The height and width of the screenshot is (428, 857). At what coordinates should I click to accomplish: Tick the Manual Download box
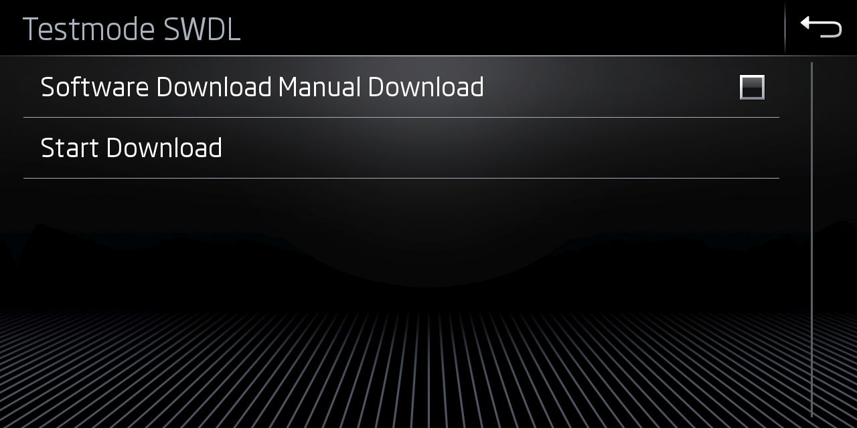752,87
